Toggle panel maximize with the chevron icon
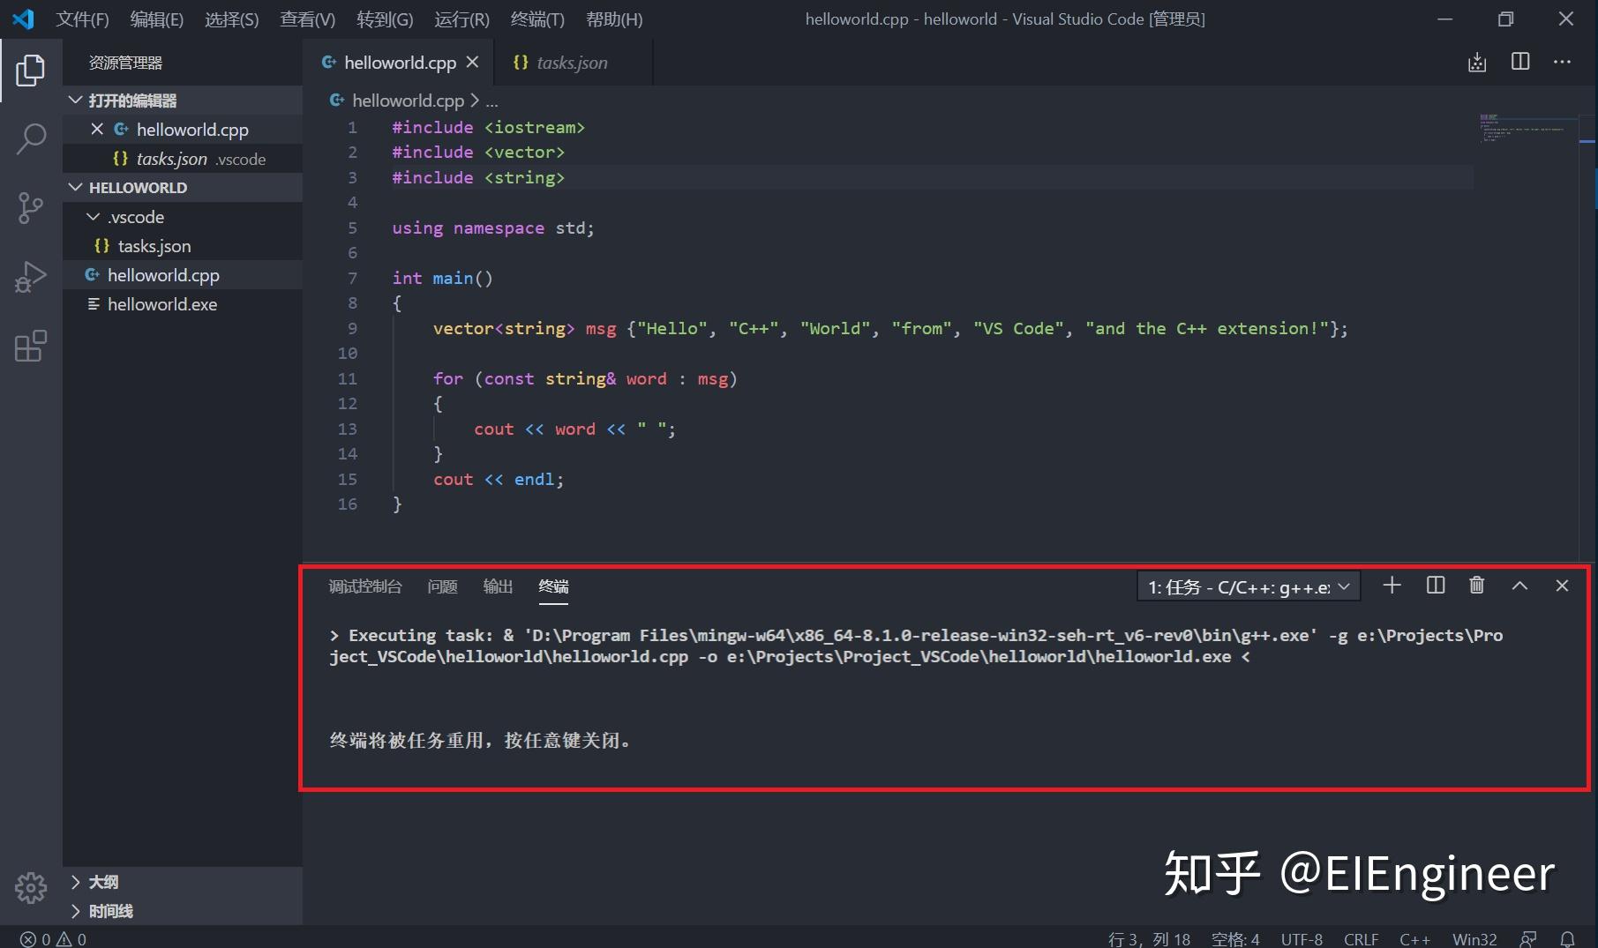The width and height of the screenshot is (1598, 948). [x=1519, y=585]
